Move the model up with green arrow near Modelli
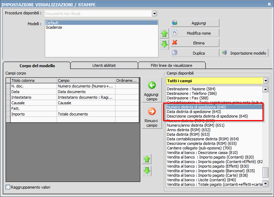 164,33
